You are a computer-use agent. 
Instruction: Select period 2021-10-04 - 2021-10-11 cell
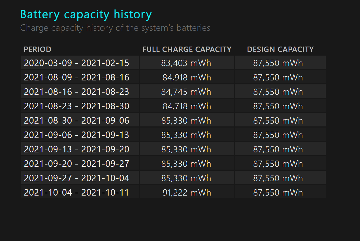(76, 192)
